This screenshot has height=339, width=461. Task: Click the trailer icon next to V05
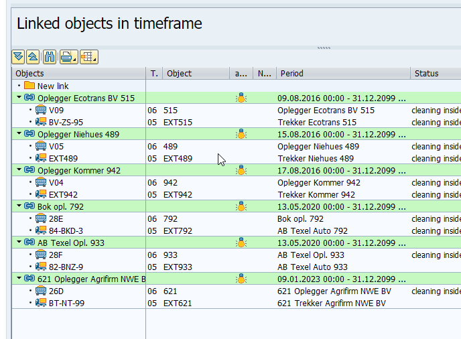point(41,146)
